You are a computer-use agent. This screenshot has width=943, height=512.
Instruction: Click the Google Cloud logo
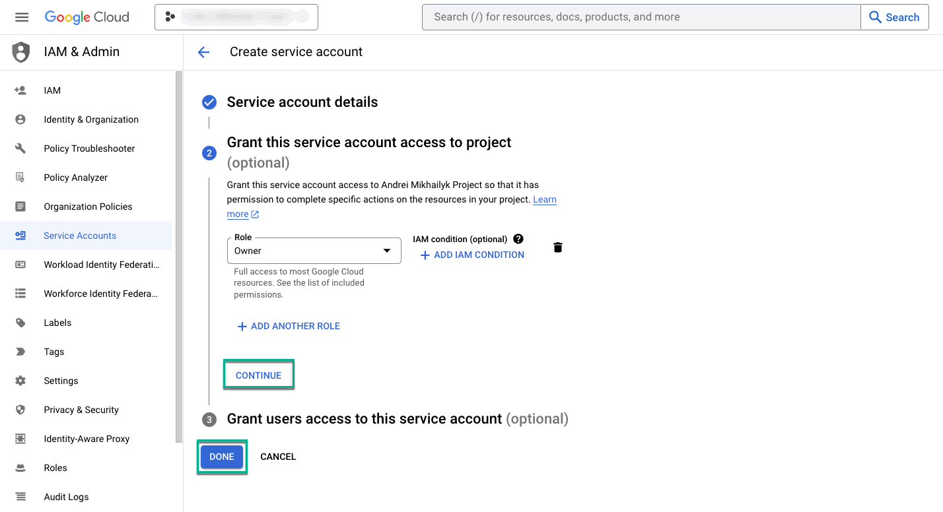click(87, 17)
